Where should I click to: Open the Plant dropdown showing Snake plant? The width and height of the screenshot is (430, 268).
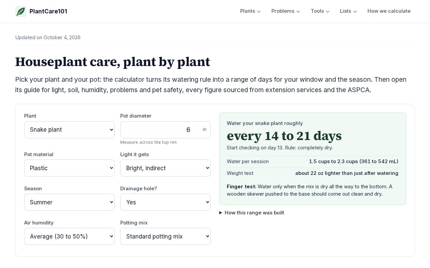click(69, 130)
